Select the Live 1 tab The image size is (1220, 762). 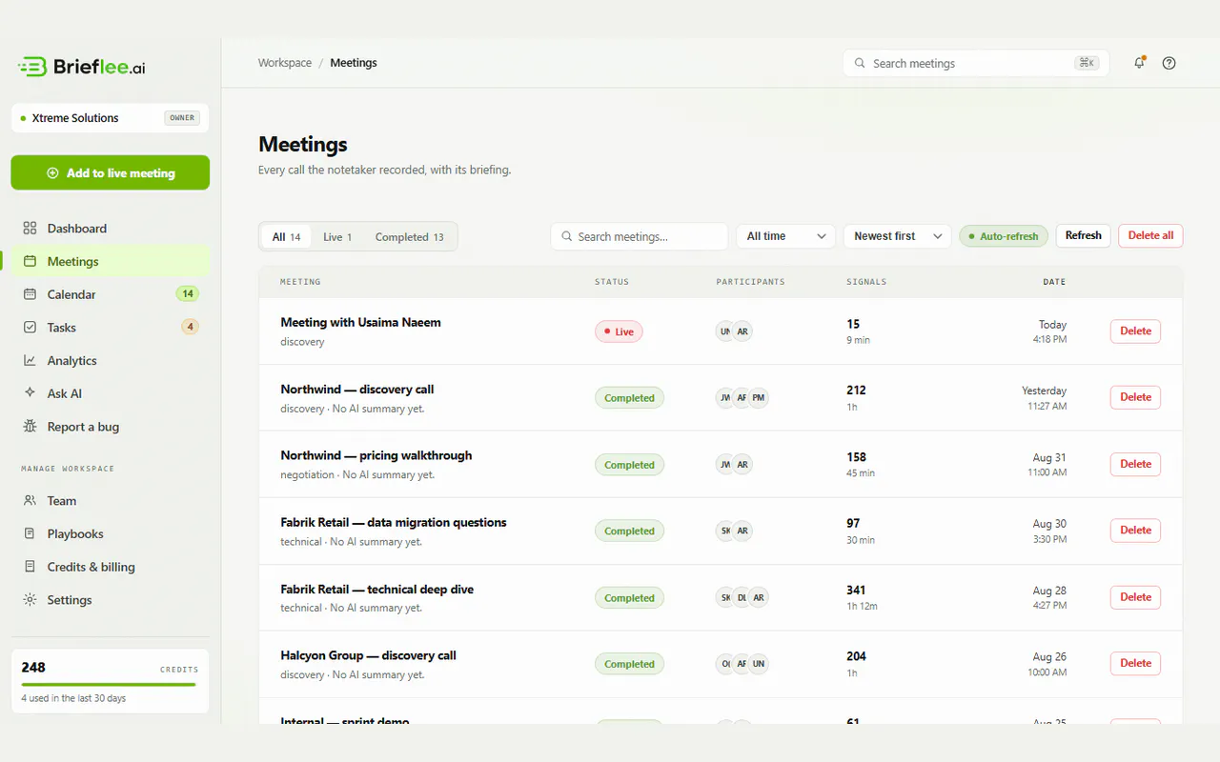click(x=337, y=237)
